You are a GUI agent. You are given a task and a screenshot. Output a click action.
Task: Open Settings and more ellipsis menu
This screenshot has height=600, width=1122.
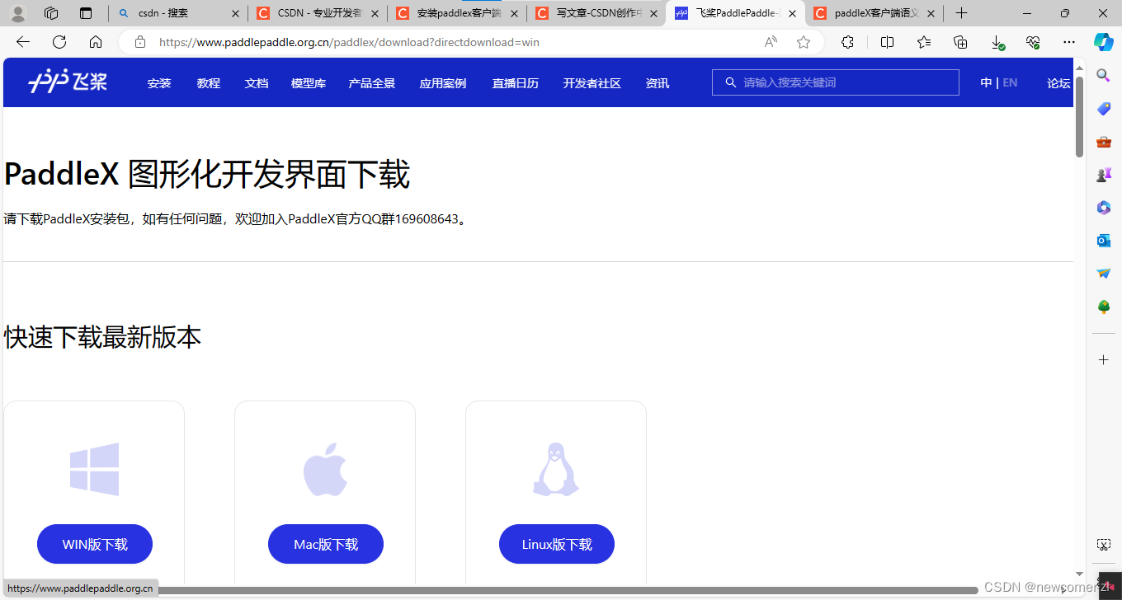pos(1069,42)
